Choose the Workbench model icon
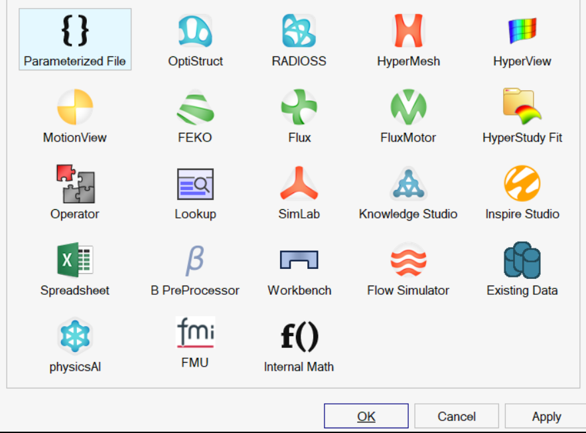 [299, 260]
